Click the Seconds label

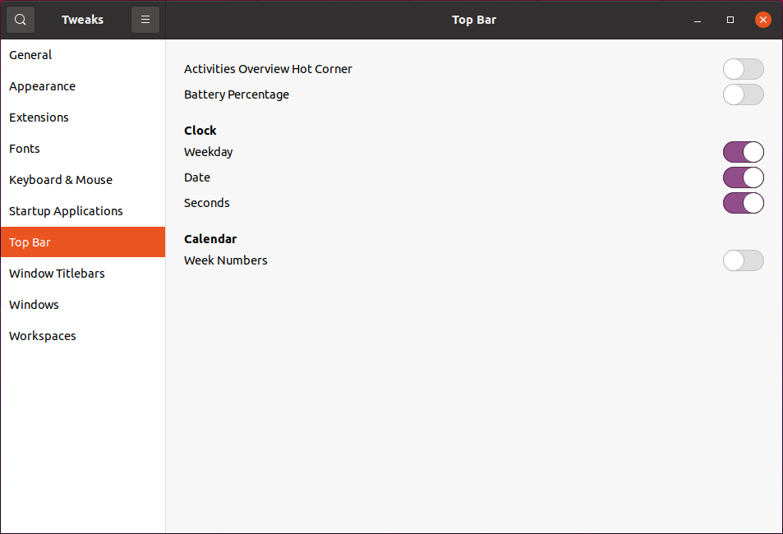[x=207, y=203]
